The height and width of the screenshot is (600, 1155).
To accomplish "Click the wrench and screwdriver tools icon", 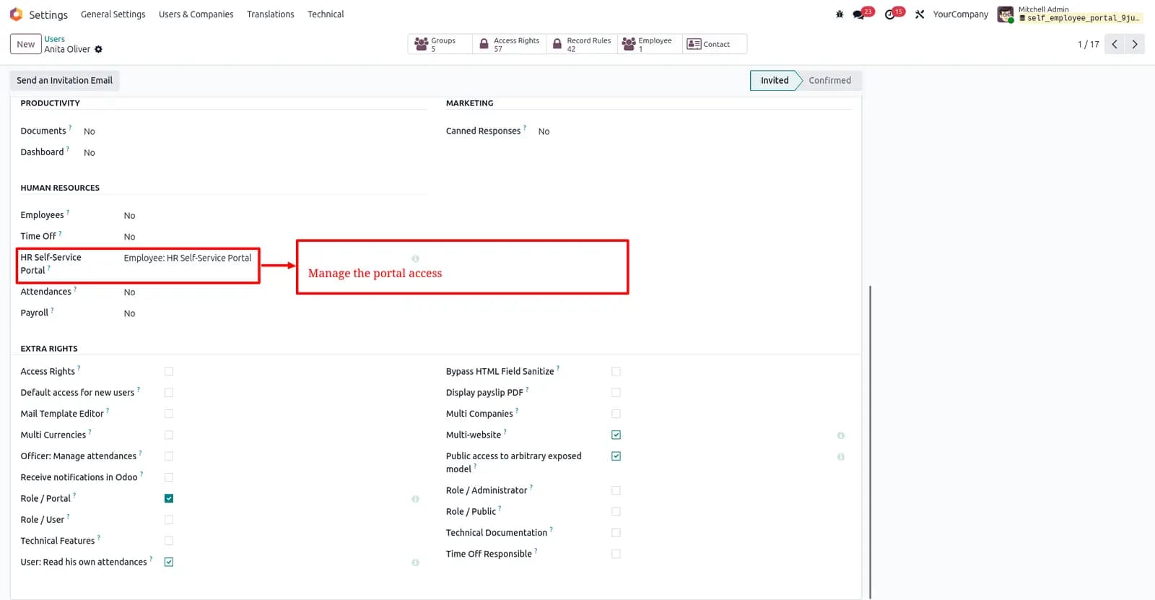I will (x=920, y=14).
